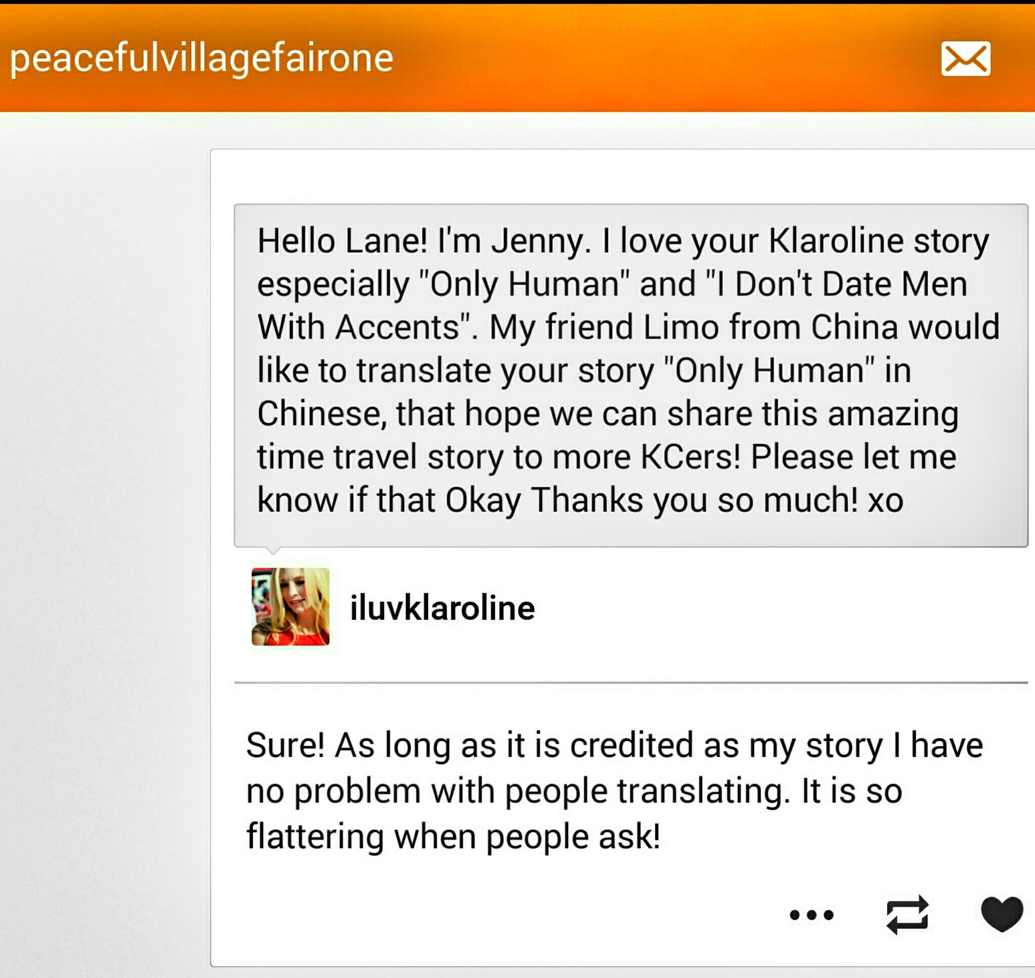Viewport: 1035px width, 978px height.
Task: Click the divider line below the asker name
Action: pos(631,682)
